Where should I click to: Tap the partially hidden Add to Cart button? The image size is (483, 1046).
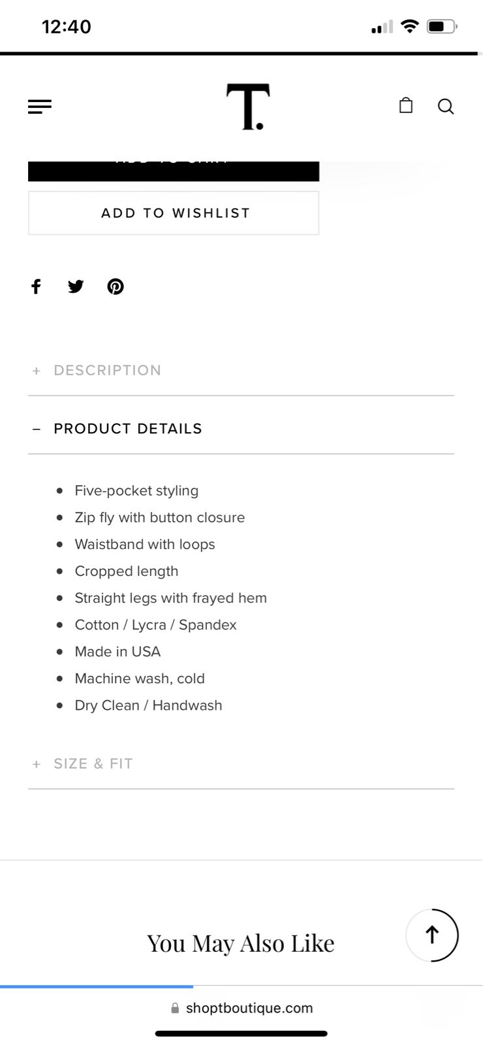click(174, 171)
